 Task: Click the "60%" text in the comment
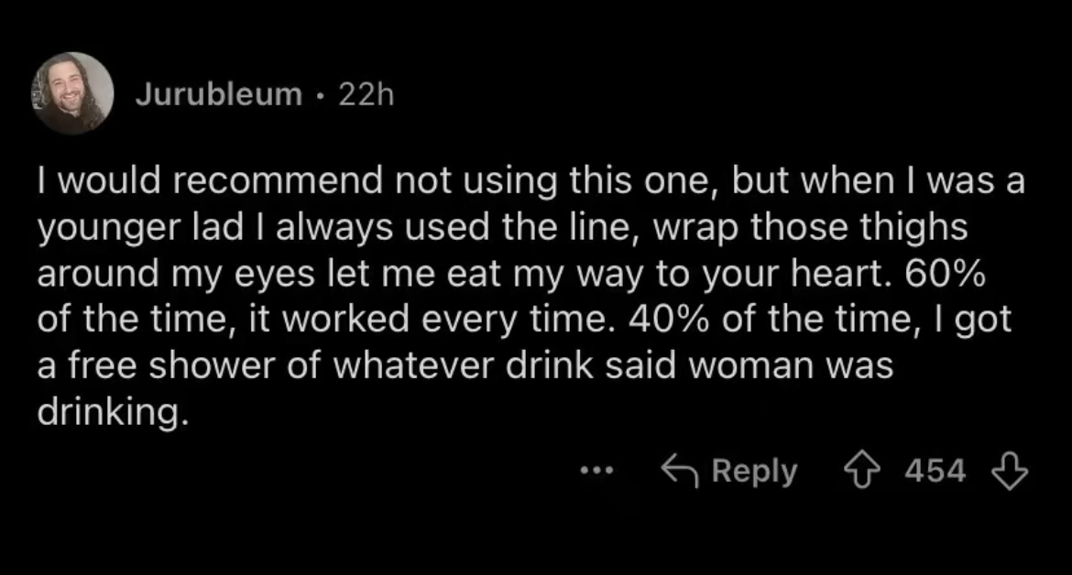point(951,275)
